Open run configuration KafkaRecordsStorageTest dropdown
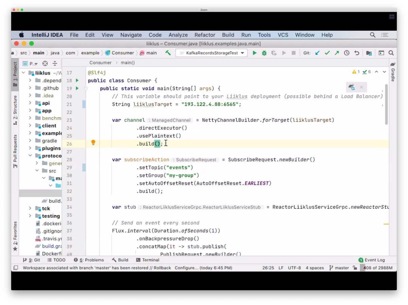Screen dimensions: 408x305 click(x=212, y=53)
